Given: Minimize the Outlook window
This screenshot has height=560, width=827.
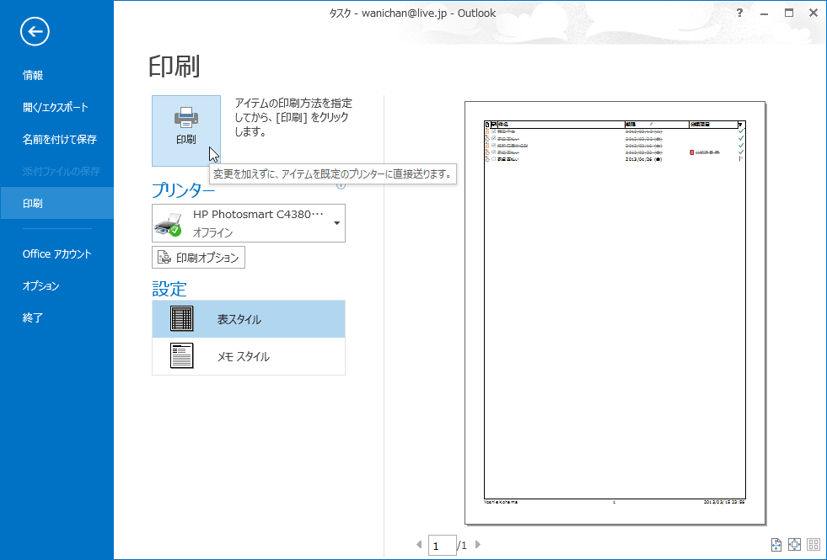Looking at the screenshot, I should click(765, 13).
